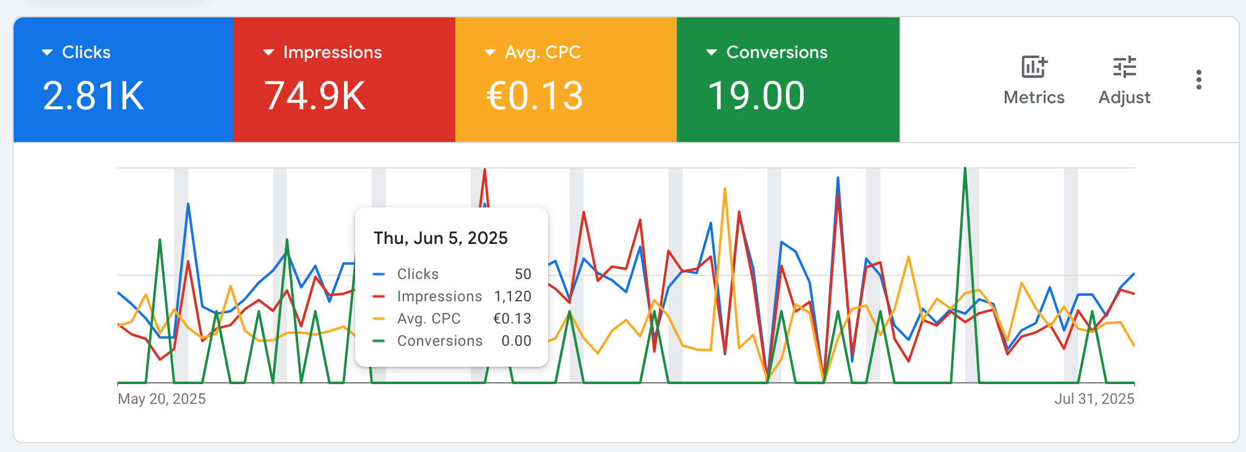Image resolution: width=1246 pixels, height=452 pixels.
Task: Toggle the yellow Avg. CPC scorecard tile
Action: click(566, 80)
